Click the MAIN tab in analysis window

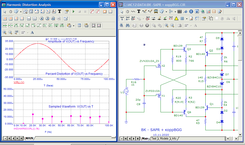tap(29, 138)
